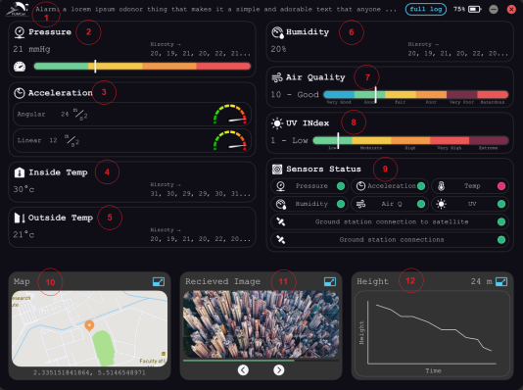The width and height of the screenshot is (523, 390).
Task: Click the application logo icon
Action: (x=18, y=10)
